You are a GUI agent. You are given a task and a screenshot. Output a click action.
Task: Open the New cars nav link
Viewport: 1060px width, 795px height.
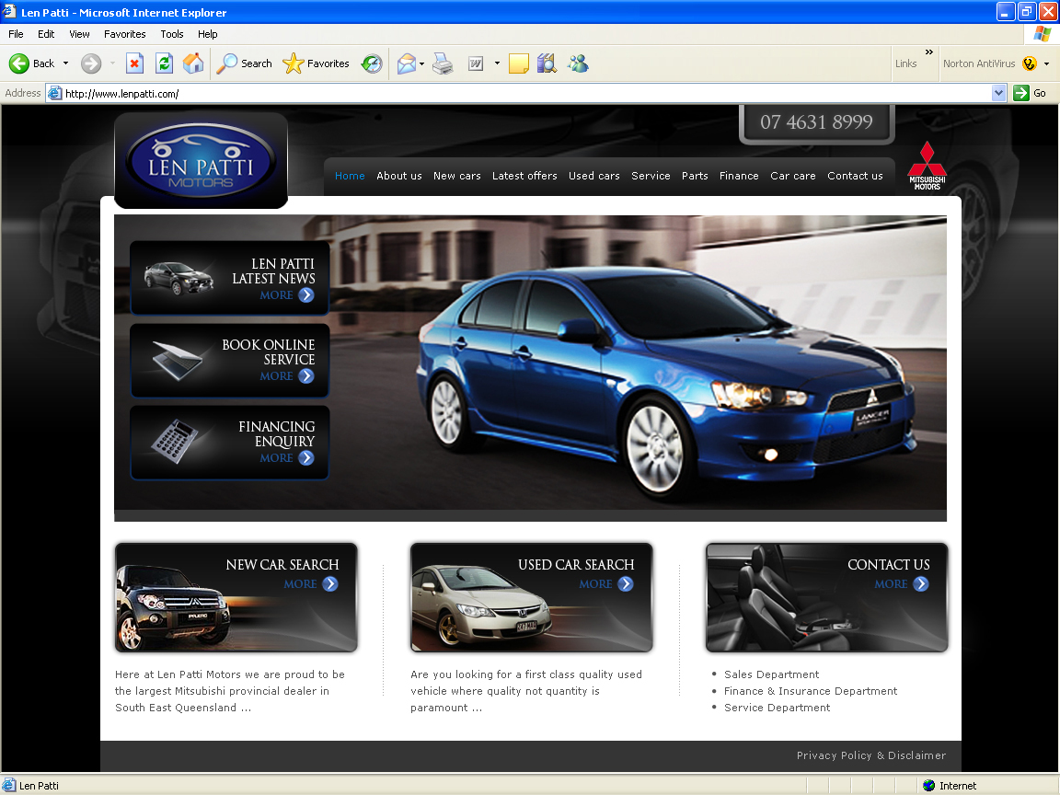pyautogui.click(x=457, y=176)
